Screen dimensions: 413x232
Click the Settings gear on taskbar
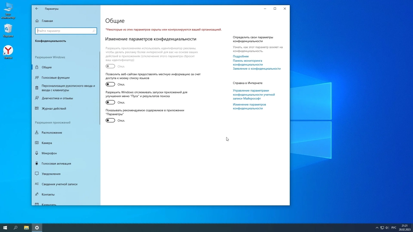pyautogui.click(x=37, y=228)
